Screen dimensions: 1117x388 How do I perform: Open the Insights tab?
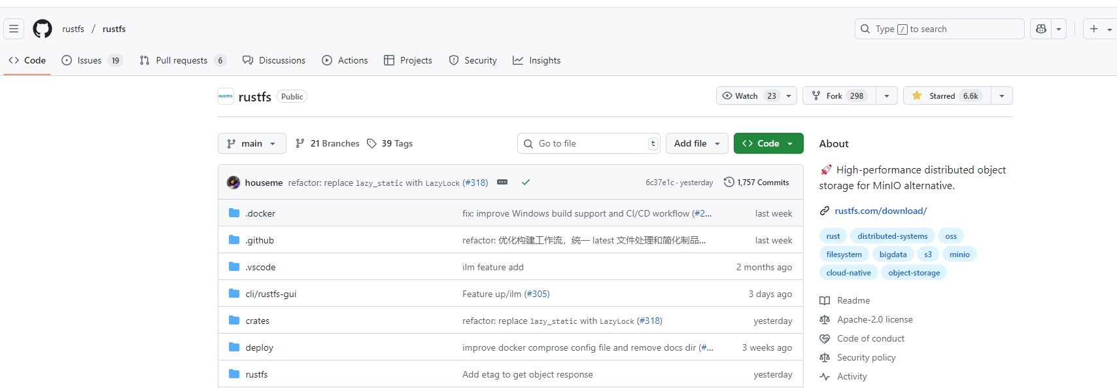537,60
